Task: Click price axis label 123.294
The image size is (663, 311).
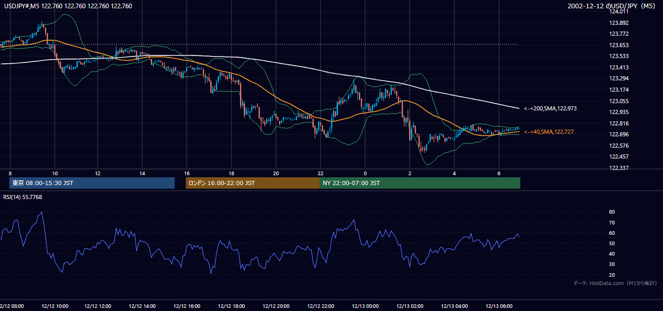Action: (x=619, y=79)
